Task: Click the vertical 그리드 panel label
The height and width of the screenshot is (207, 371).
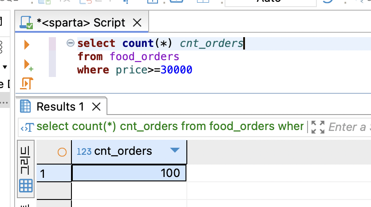Action: [x=25, y=161]
